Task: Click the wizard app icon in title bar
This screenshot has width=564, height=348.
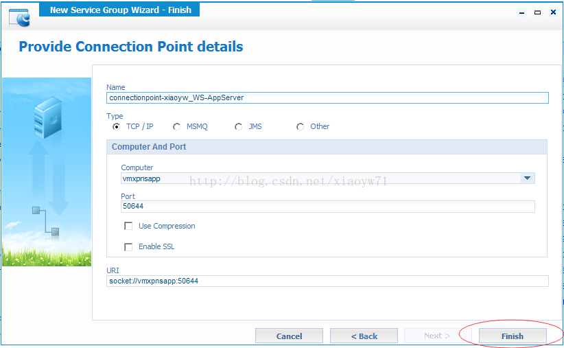Action: point(19,18)
